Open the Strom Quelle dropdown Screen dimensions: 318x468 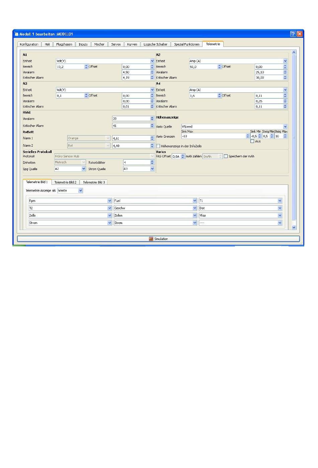139,169
